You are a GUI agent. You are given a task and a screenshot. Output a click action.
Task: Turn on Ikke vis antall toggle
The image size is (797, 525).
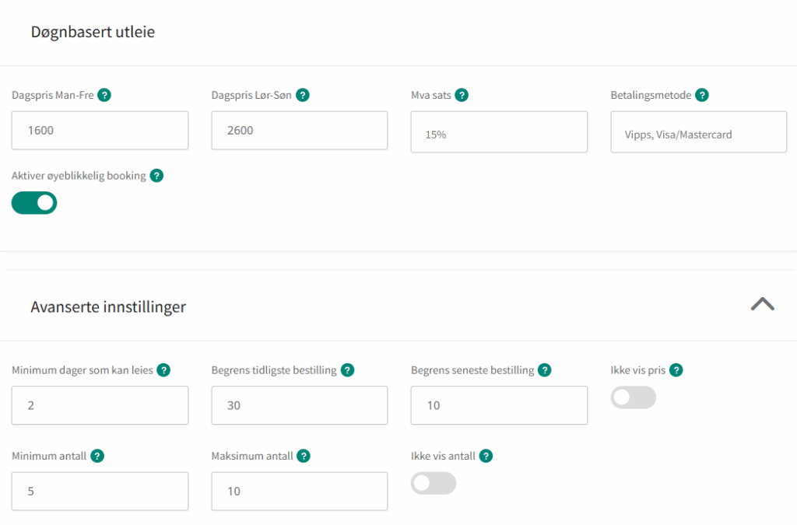click(x=434, y=483)
